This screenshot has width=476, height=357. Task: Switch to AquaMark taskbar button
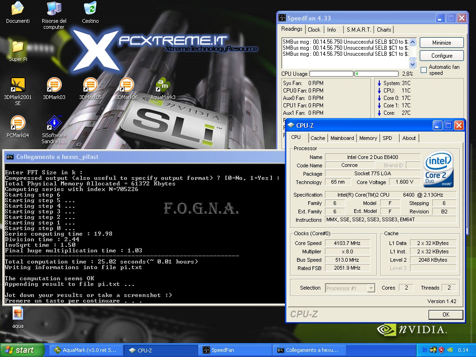[x=86, y=350]
